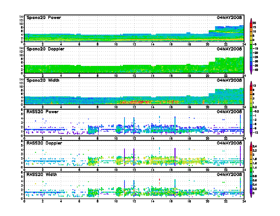
Task: Click the "15" label on the top colorbar
Action: (x=254, y=27)
